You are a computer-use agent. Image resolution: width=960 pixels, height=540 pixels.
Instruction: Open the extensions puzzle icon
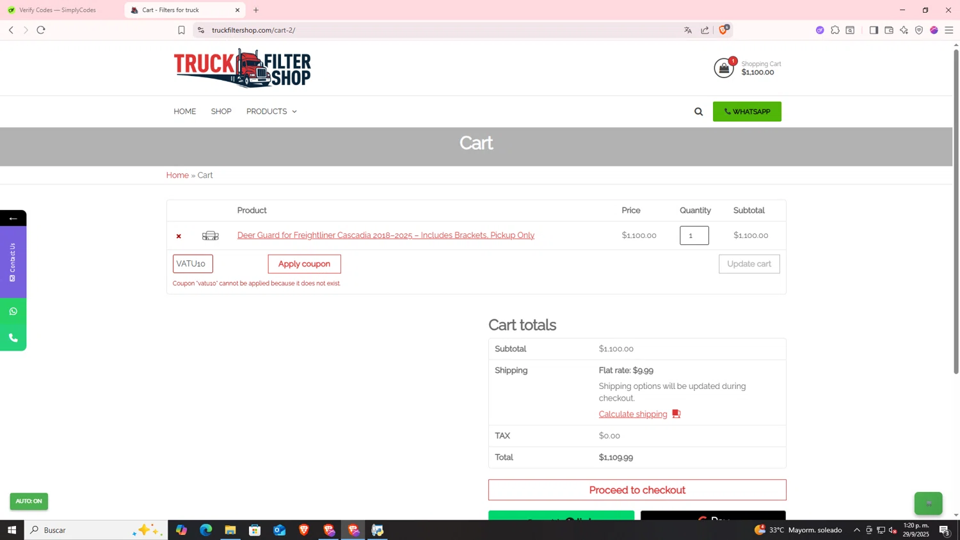pyautogui.click(x=835, y=30)
